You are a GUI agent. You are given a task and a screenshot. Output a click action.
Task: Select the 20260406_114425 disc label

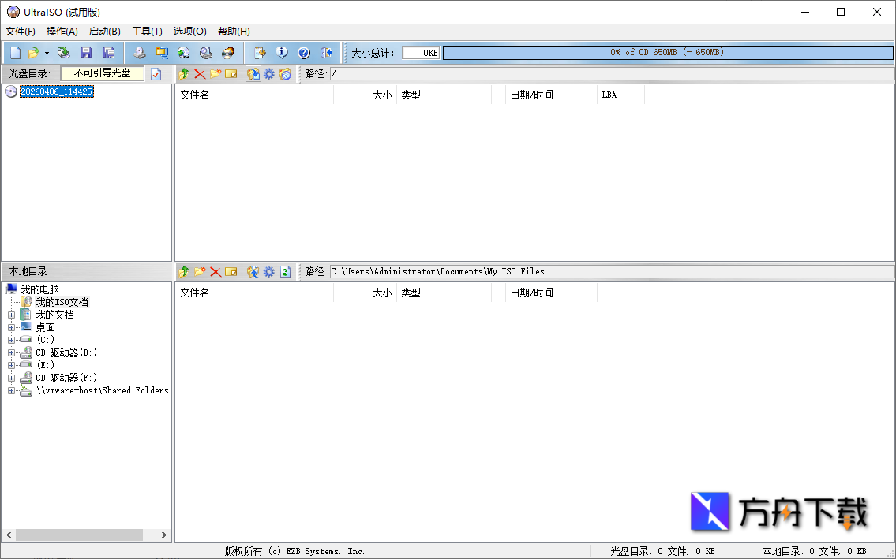(x=58, y=91)
